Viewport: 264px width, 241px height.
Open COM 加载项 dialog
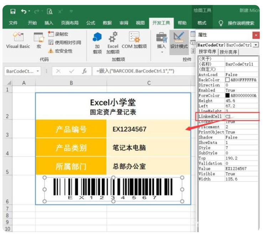click(x=134, y=41)
